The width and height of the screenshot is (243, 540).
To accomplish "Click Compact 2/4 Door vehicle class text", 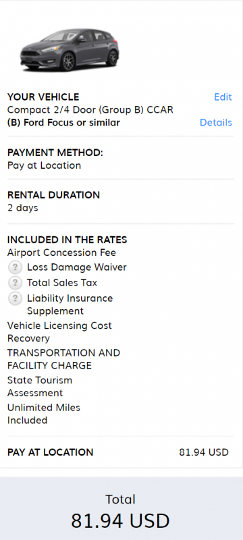I will coord(90,110).
